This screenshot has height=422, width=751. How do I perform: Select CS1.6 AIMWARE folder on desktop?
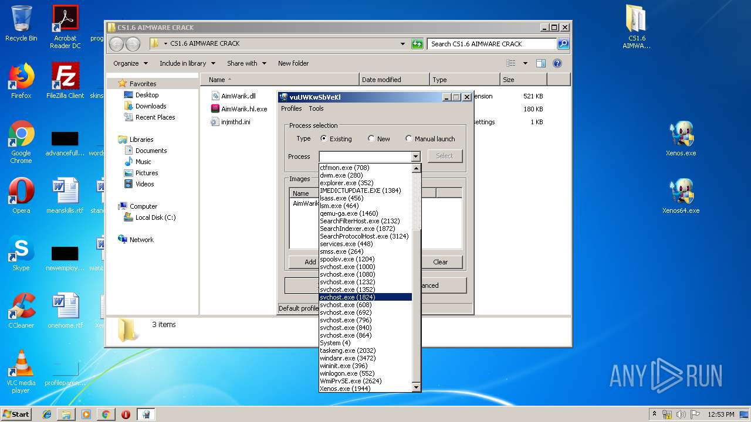point(636,27)
